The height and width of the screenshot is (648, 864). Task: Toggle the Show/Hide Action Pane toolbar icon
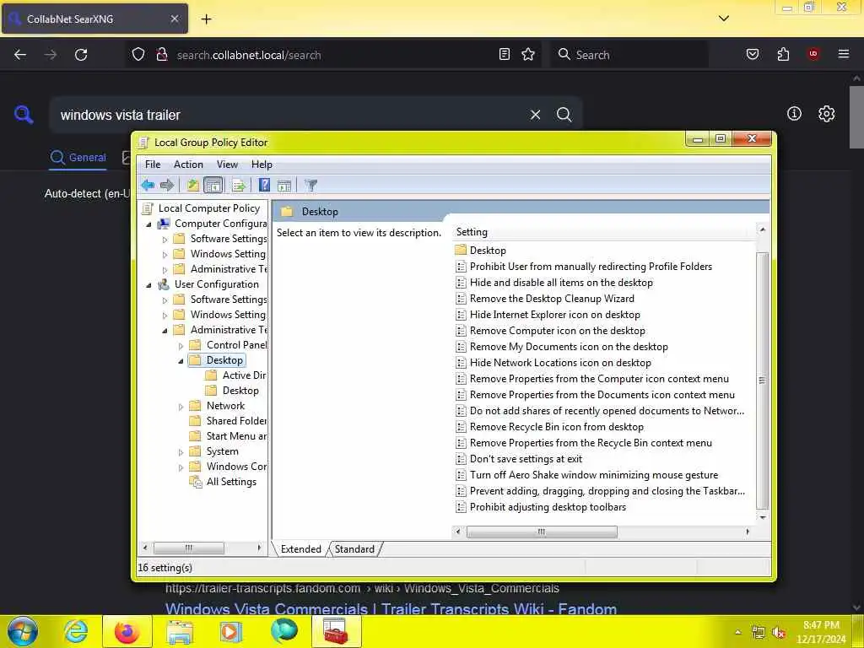[284, 185]
